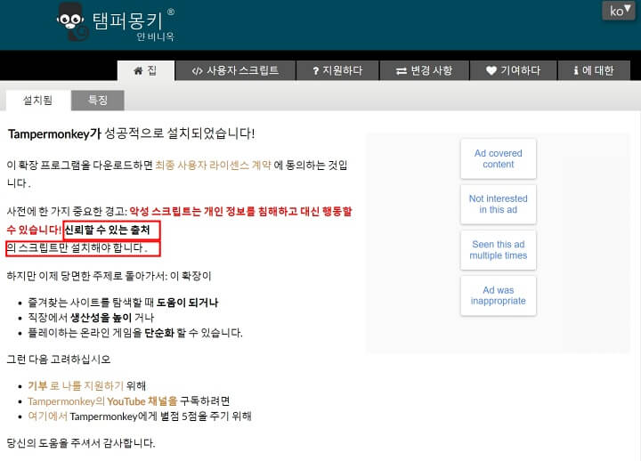Open Tampermonkey의 YouTube 채널을 link

click(x=102, y=401)
